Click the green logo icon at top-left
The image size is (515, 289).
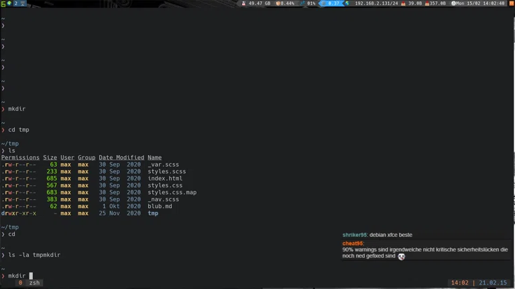click(x=3, y=3)
